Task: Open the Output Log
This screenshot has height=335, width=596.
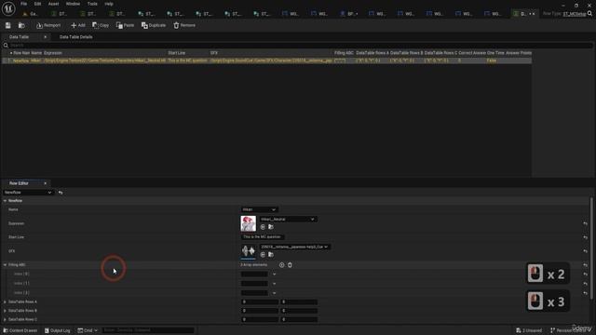Action: (57, 330)
